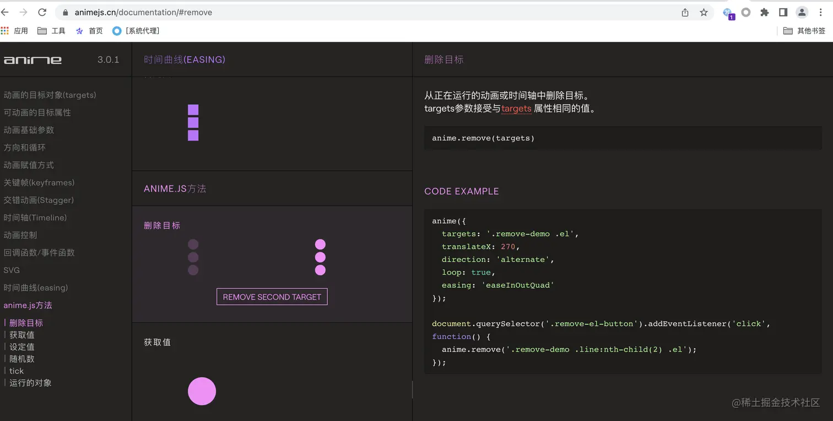The height and width of the screenshot is (421, 833).
Task: Open the 动画基础参数 section
Action: pos(29,130)
